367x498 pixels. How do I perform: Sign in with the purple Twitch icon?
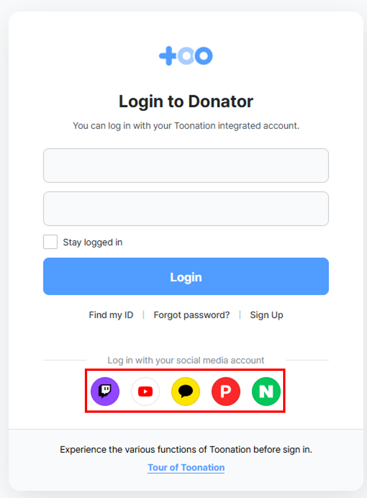click(105, 391)
